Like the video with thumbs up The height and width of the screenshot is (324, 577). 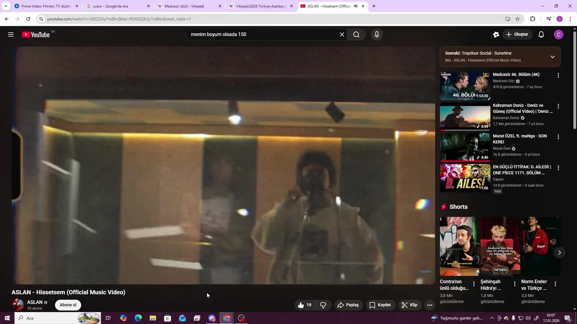(x=305, y=305)
